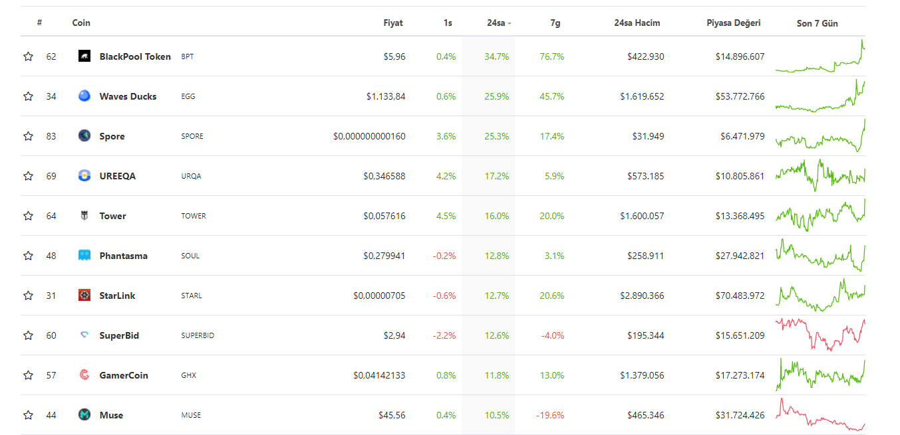Click the Spore price $0,000000000160
The image size is (900, 435).
tap(369, 136)
